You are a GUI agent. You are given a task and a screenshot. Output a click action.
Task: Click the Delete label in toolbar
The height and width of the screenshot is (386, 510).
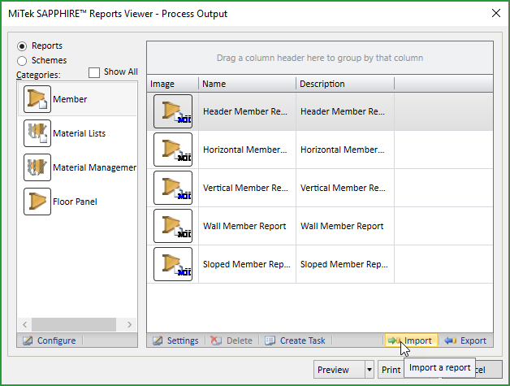(239, 340)
